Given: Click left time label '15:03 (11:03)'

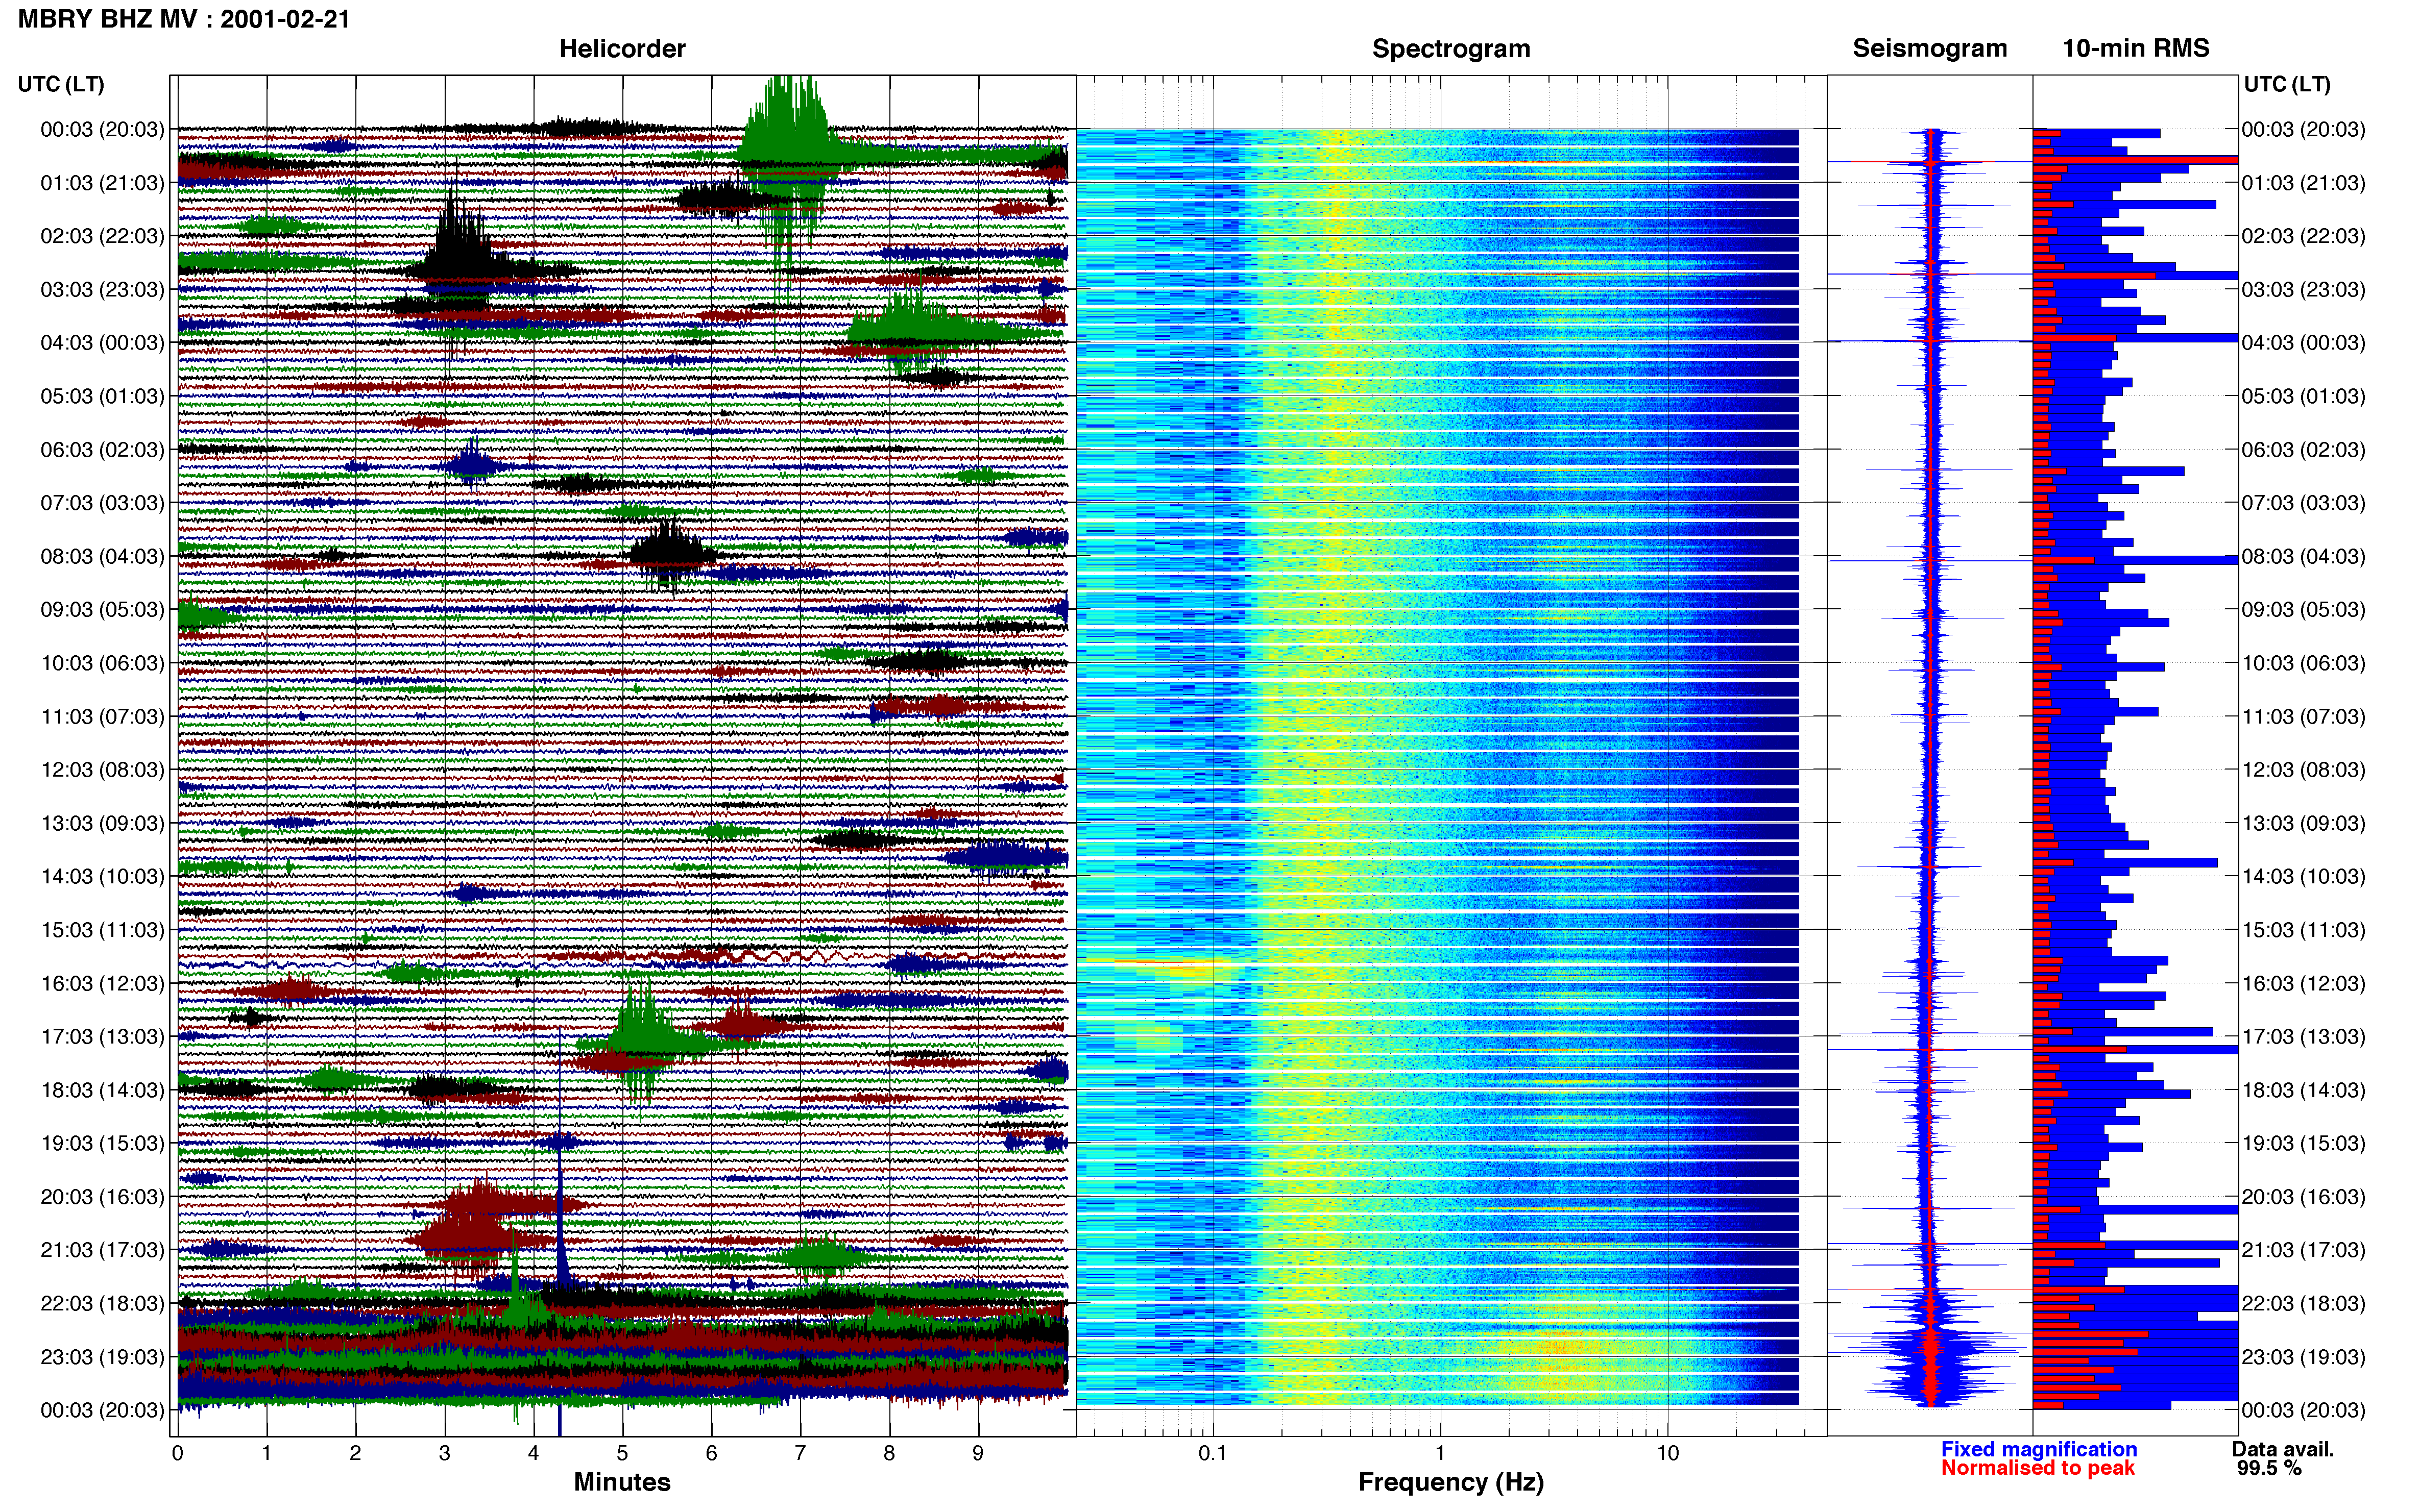Looking at the screenshot, I should pyautogui.click(x=102, y=930).
